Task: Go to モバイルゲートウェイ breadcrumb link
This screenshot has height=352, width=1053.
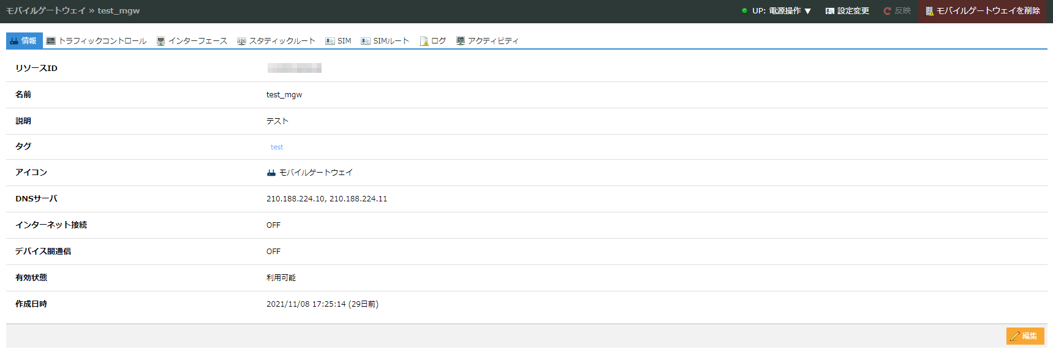Action: [x=46, y=11]
